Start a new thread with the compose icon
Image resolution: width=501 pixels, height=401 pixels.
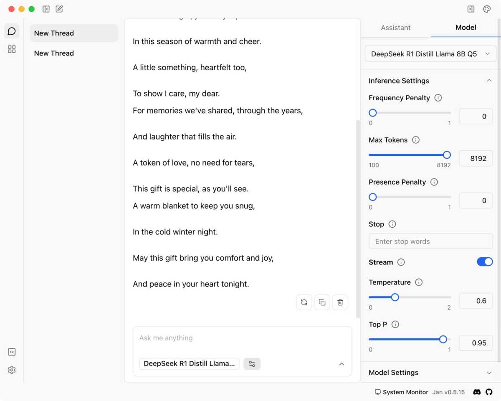coord(59,9)
